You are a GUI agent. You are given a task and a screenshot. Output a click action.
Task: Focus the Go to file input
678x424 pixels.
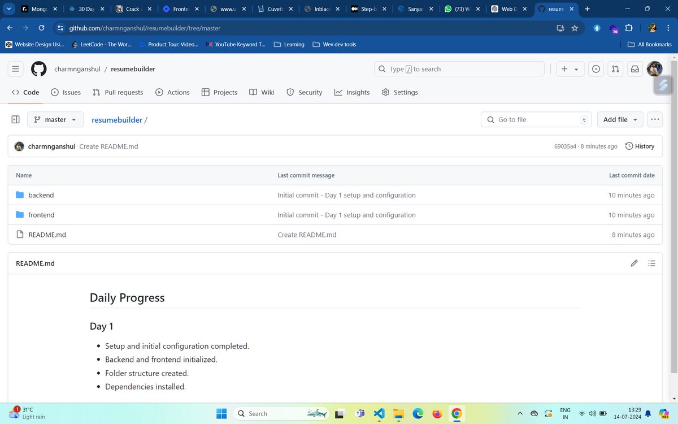[x=536, y=119]
